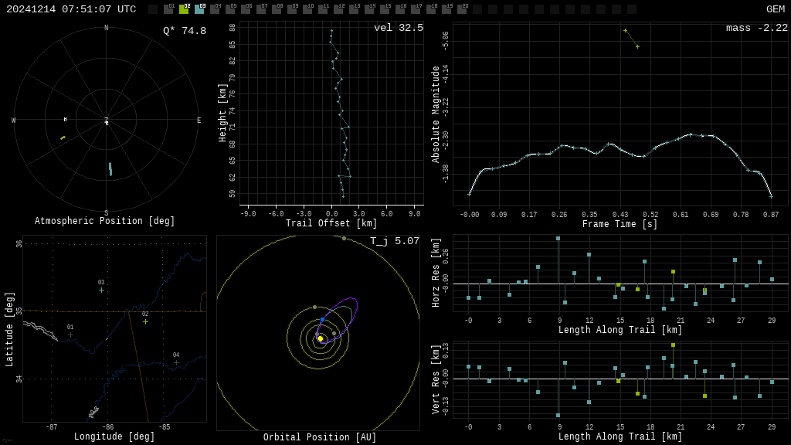The height and width of the screenshot is (445, 791).
Task: Click the yellow Sun dot in orbital plot
Action: (321, 338)
